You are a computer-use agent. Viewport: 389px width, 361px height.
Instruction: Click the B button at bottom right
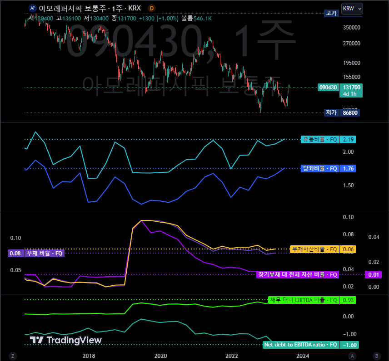pos(377,356)
